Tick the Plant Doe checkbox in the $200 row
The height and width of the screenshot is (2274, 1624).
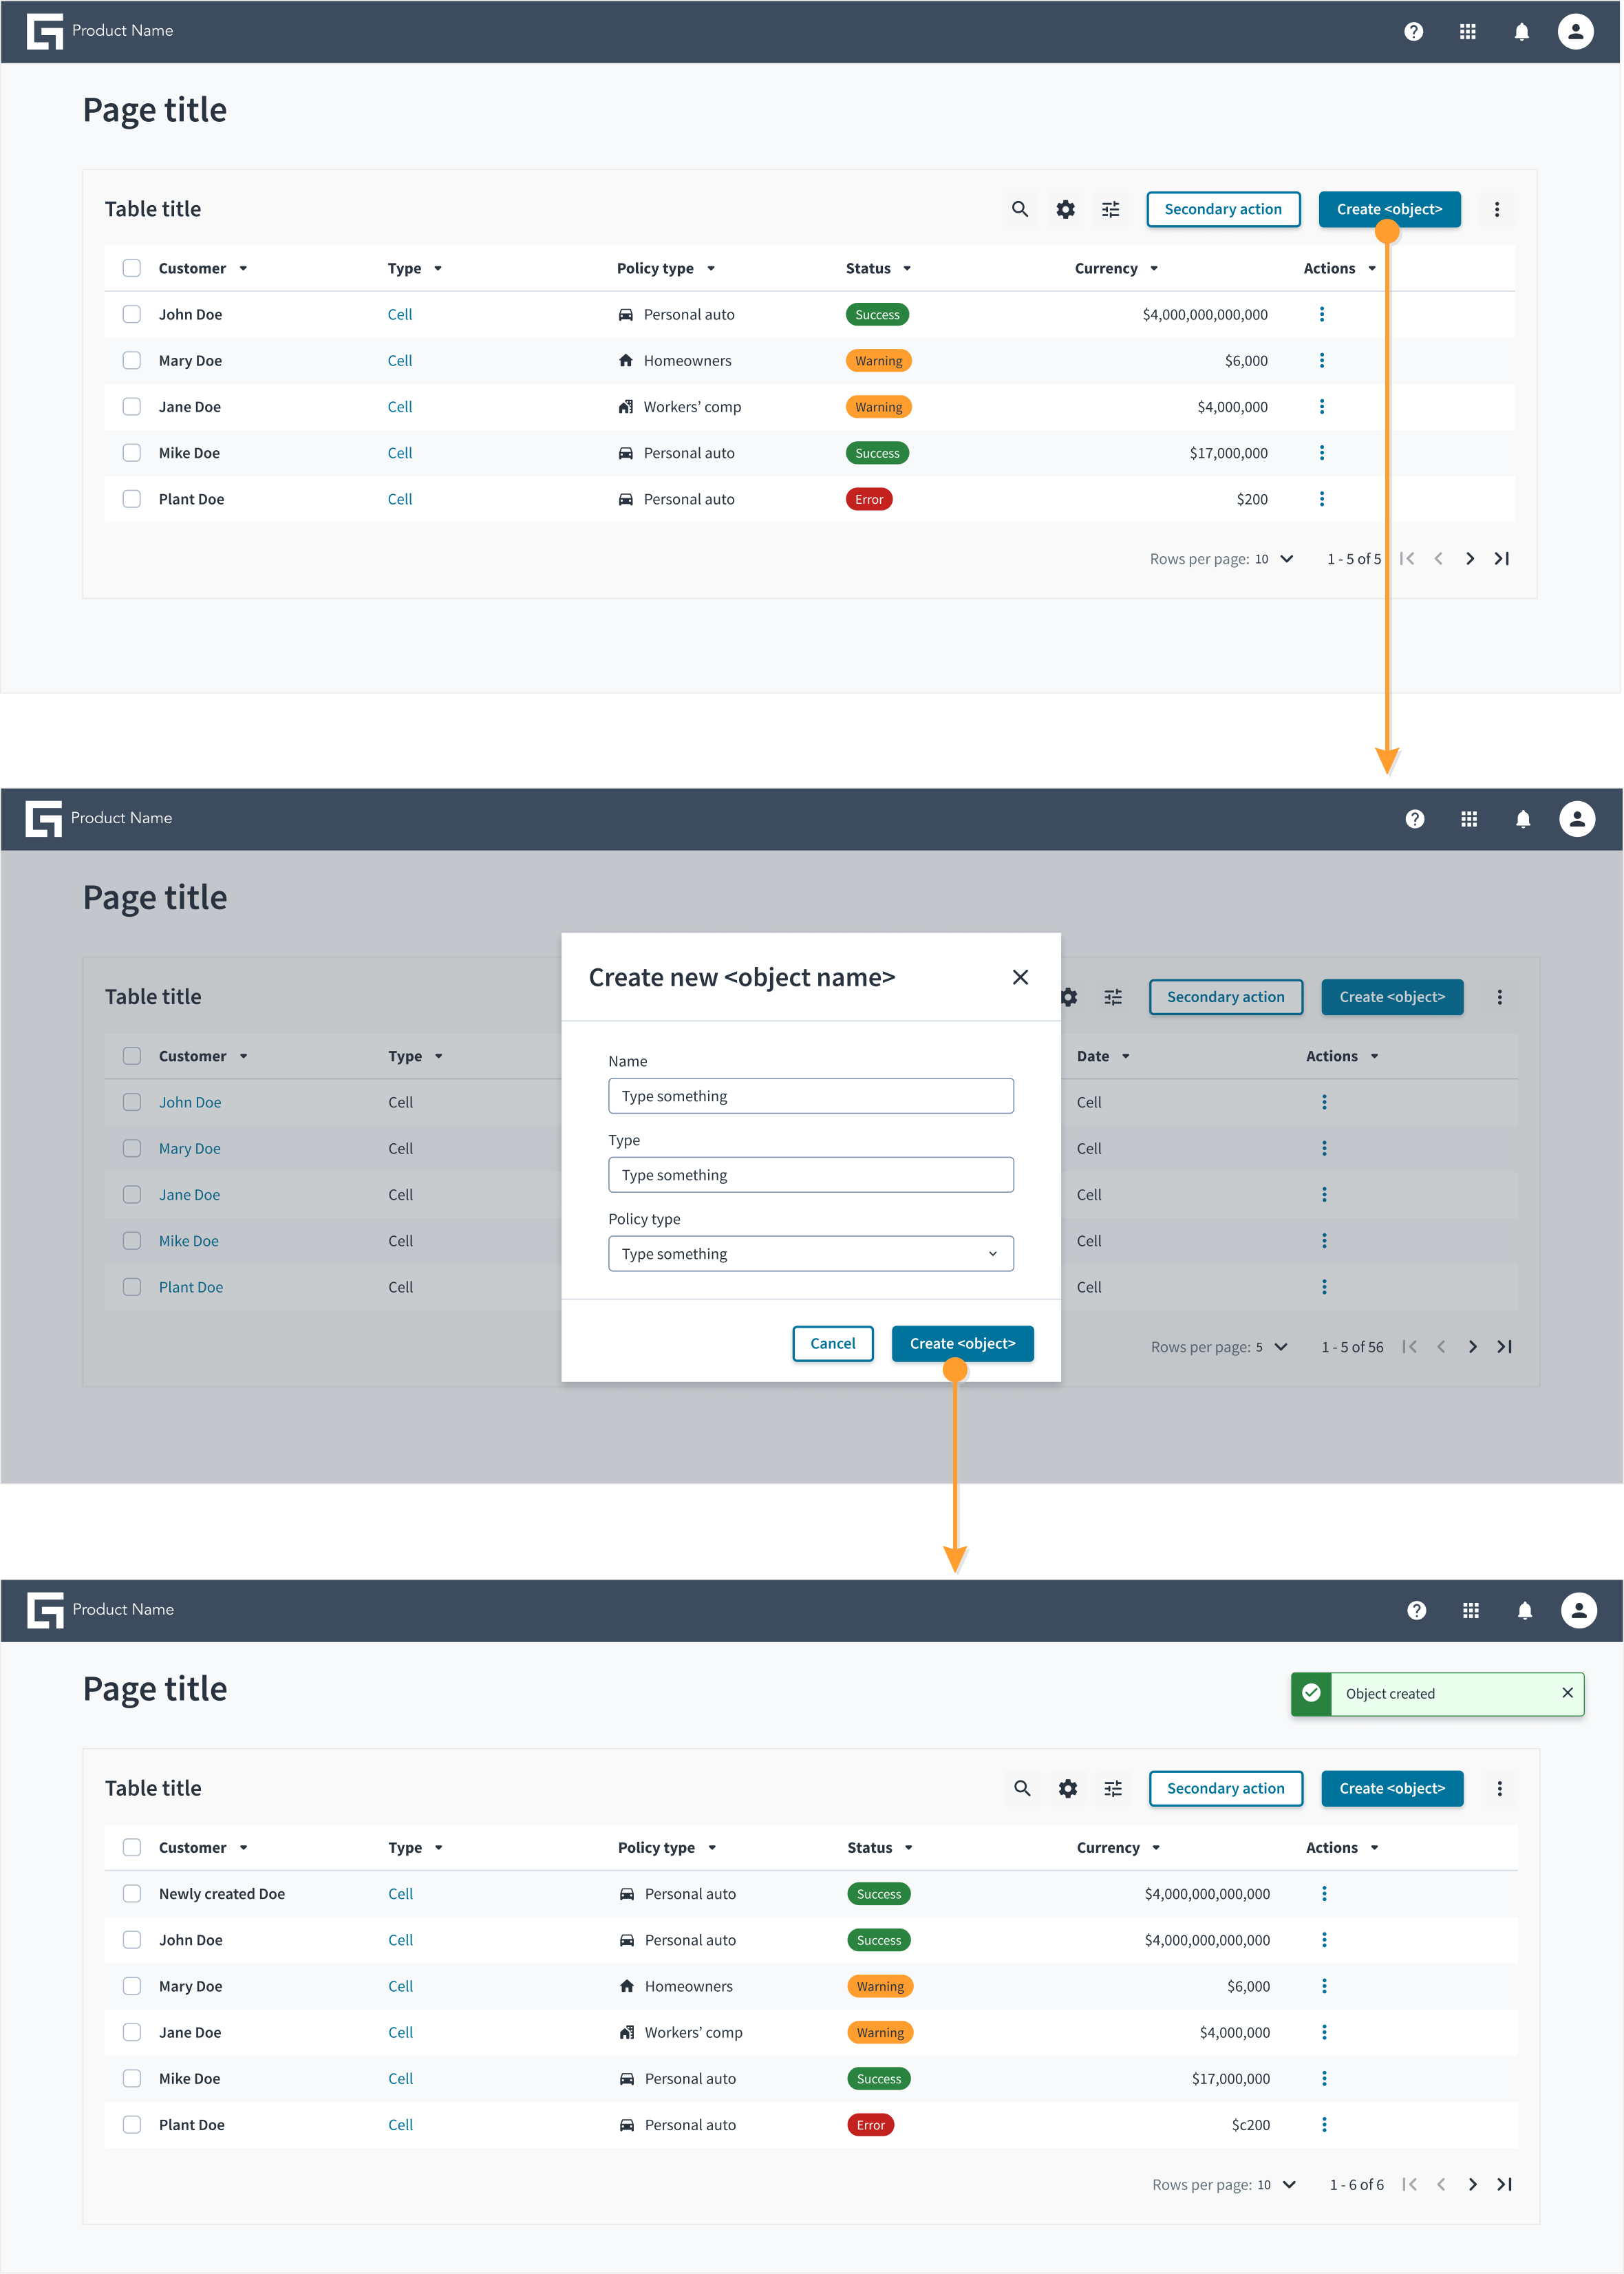(x=132, y=499)
